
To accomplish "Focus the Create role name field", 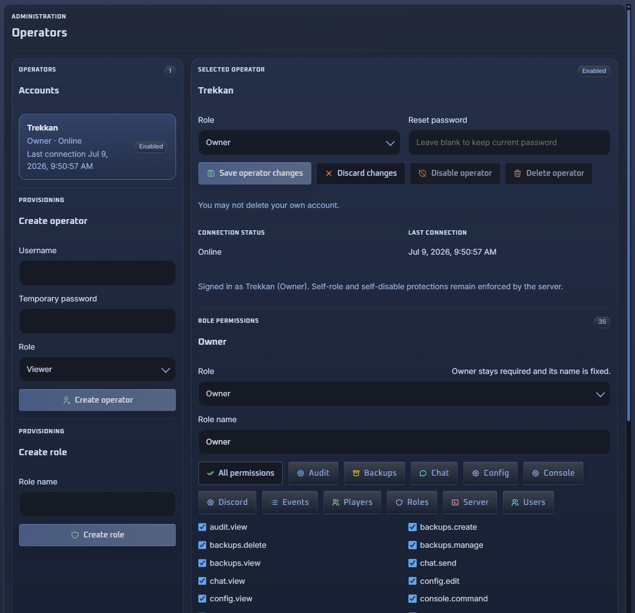I will (97, 504).
